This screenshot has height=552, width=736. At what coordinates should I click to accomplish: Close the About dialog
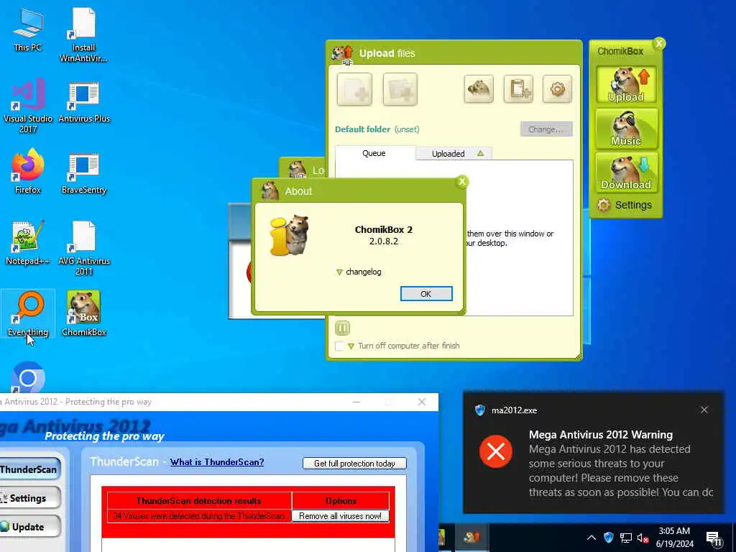click(x=462, y=182)
